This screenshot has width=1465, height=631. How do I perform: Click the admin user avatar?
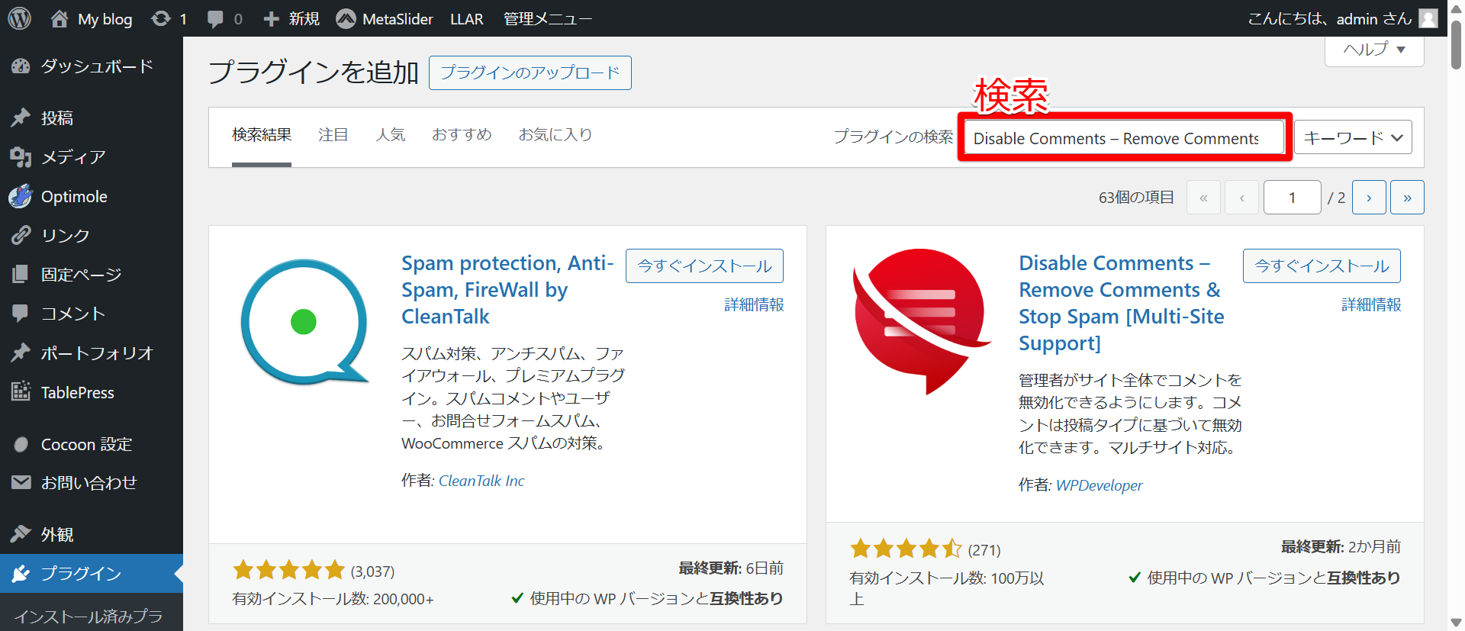click(x=1428, y=18)
